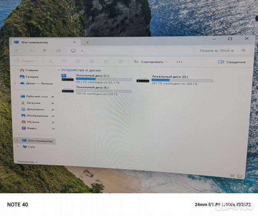Click the Local Disk (D:) capacity bar
Viewport: 258px width, 216px height.
[182, 80]
